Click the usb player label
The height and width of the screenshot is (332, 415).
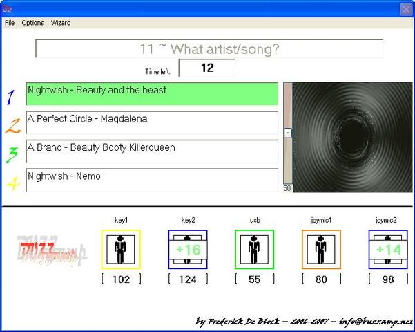click(x=255, y=220)
